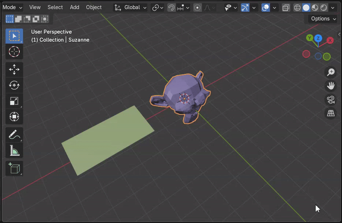Switch to rendered shading
342x223 pixels.
324,8
